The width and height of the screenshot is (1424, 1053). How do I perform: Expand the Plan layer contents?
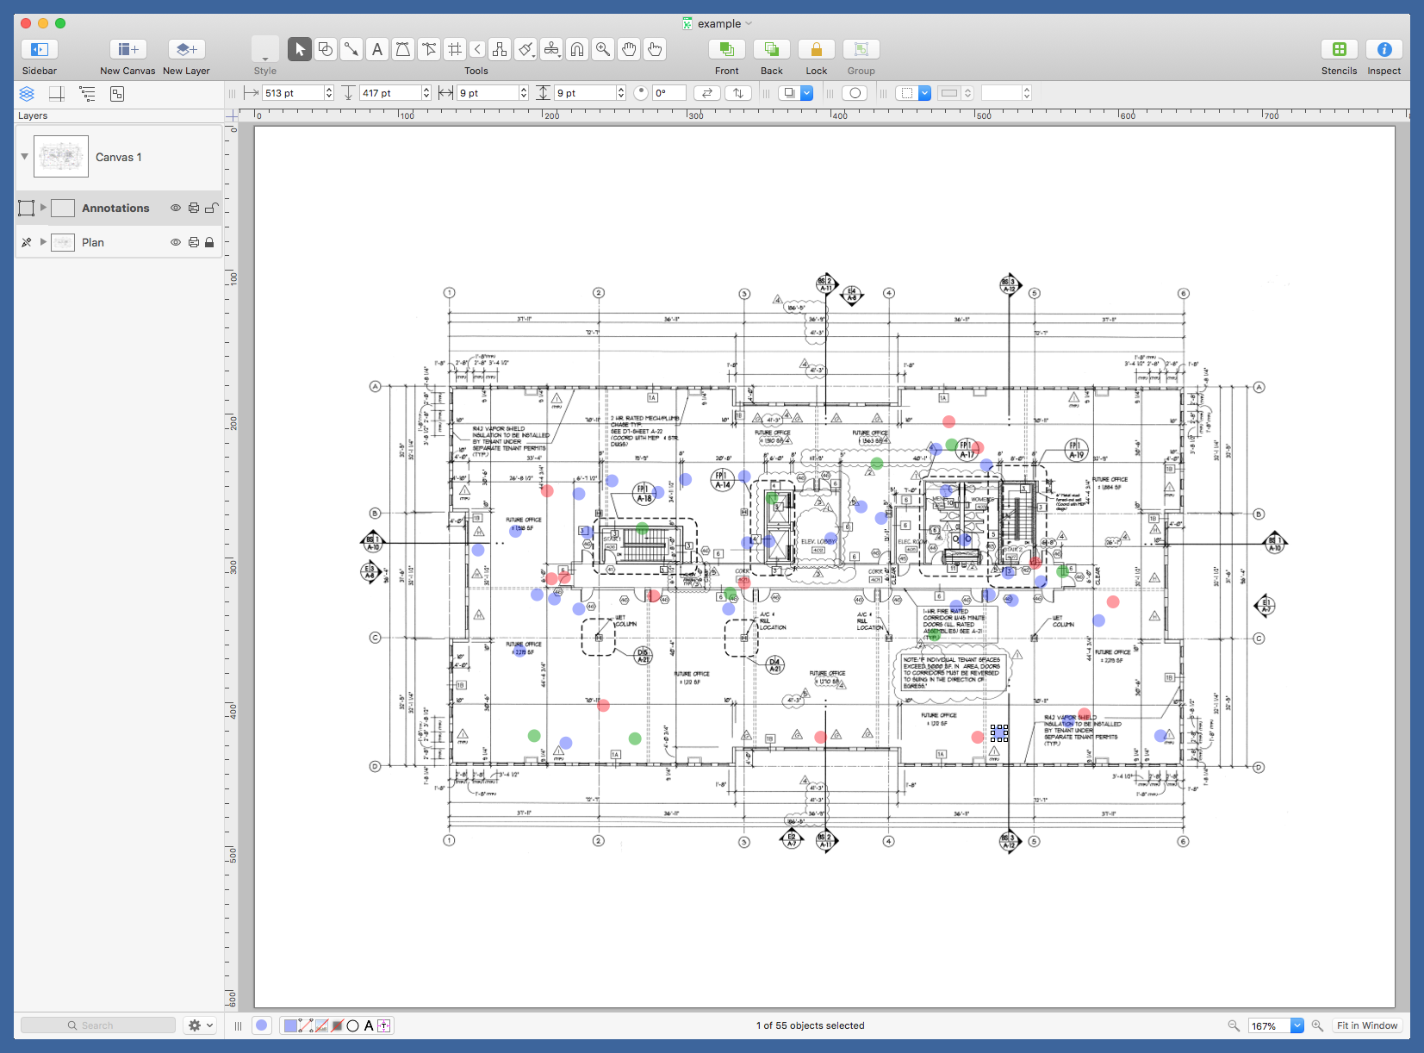43,242
